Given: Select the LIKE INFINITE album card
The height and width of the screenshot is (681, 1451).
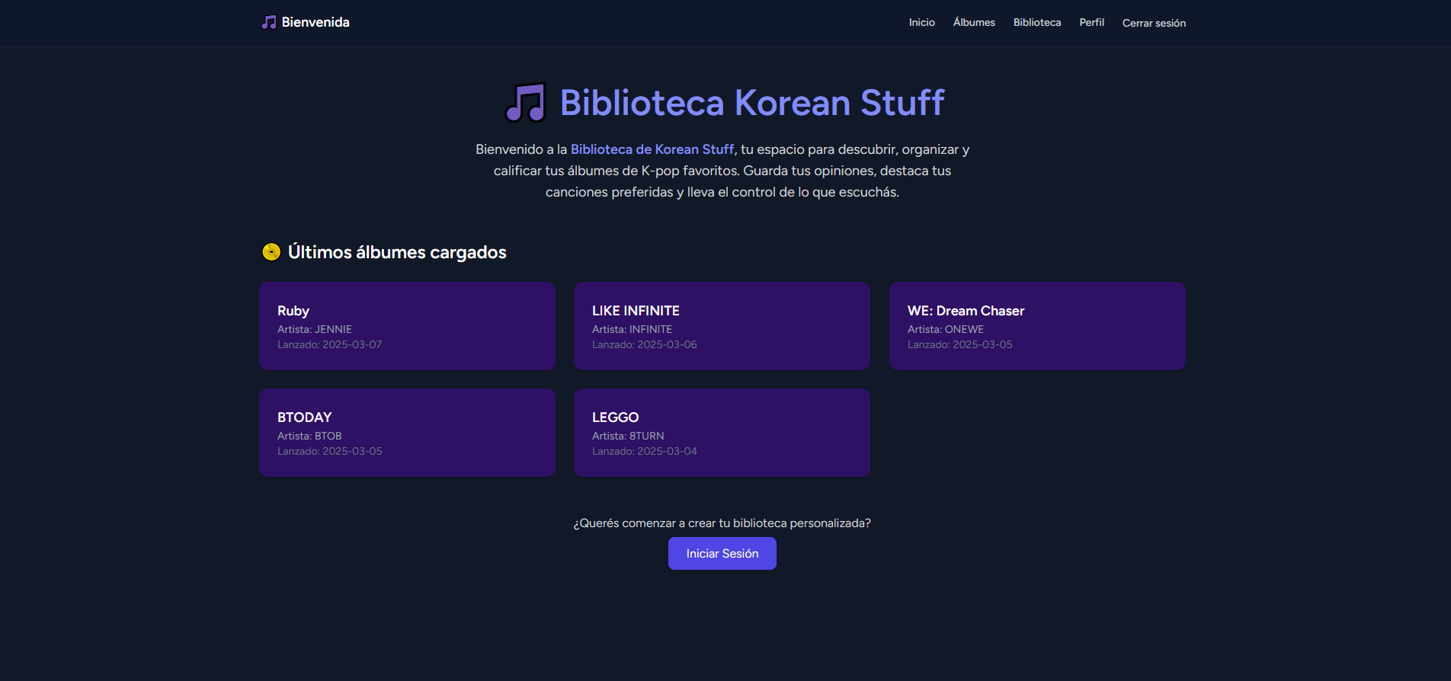Looking at the screenshot, I should (722, 326).
